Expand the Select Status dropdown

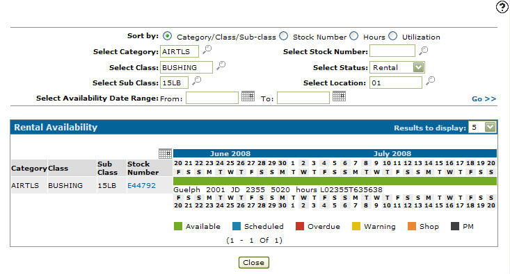pos(418,67)
